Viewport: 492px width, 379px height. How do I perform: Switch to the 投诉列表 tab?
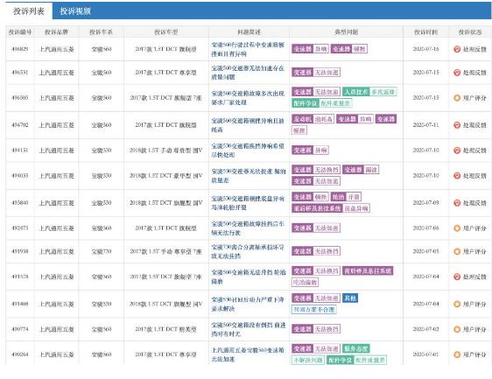[x=29, y=11]
